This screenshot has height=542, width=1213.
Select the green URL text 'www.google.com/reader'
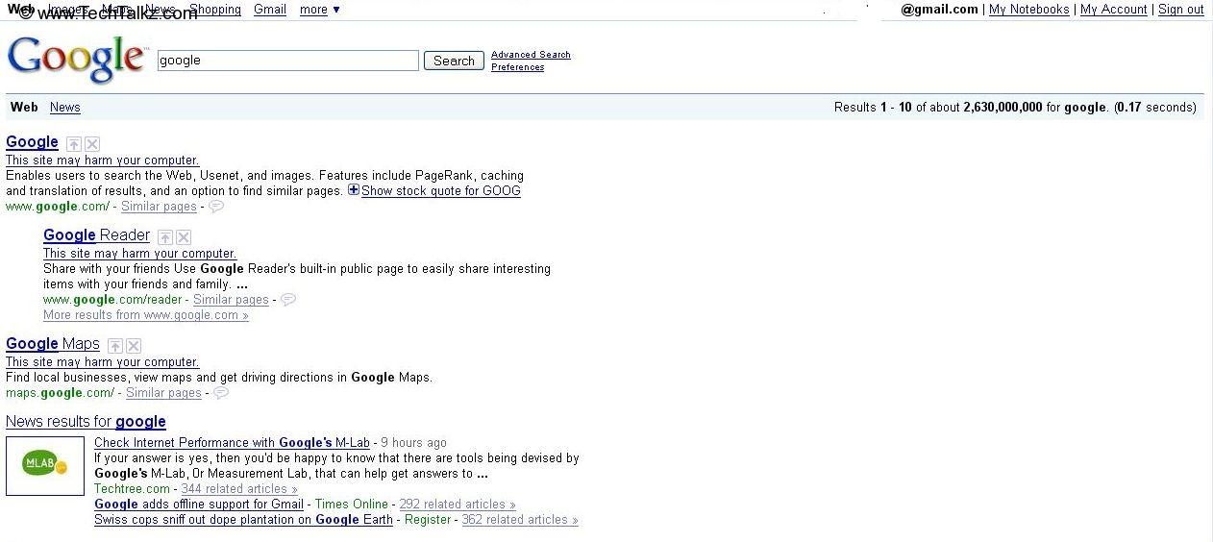(112, 300)
